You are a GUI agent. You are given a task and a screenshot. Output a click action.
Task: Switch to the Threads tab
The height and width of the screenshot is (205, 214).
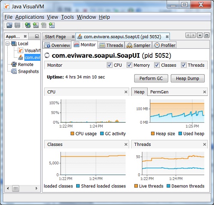click(111, 45)
